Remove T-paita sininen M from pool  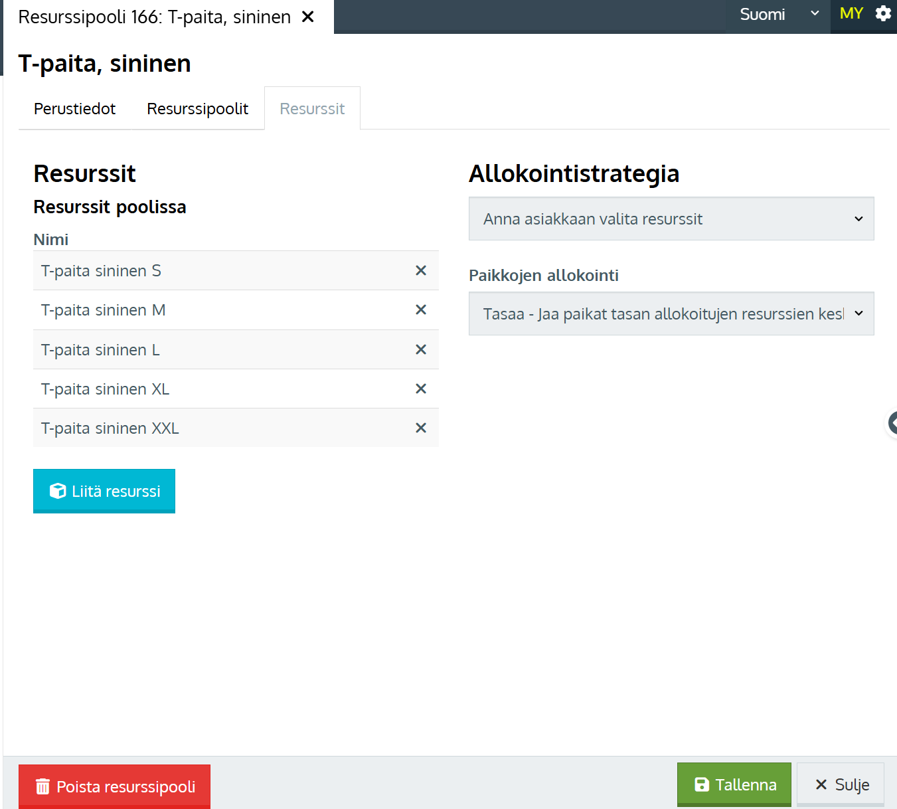point(420,310)
